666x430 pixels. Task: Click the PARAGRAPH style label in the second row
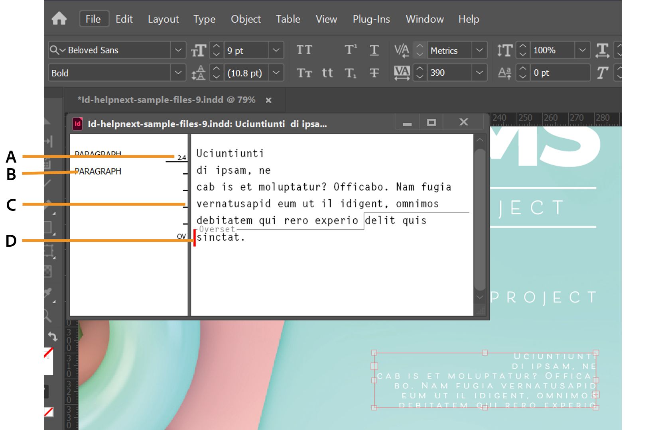(98, 171)
